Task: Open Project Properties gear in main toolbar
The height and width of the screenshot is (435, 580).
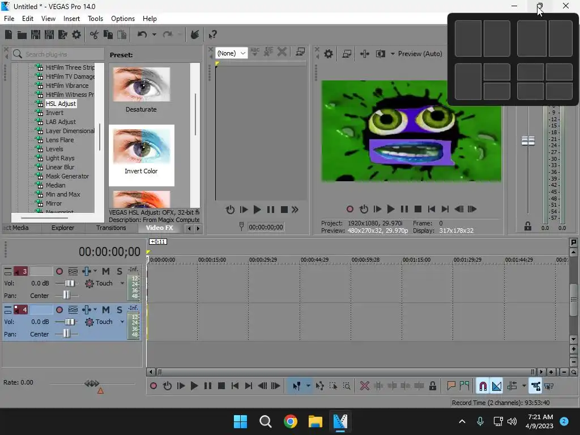Action: point(76,35)
